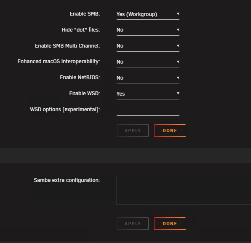This screenshot has width=251, height=243.
Task: Open the Enable NetBIOS dropdown
Action: [148, 78]
